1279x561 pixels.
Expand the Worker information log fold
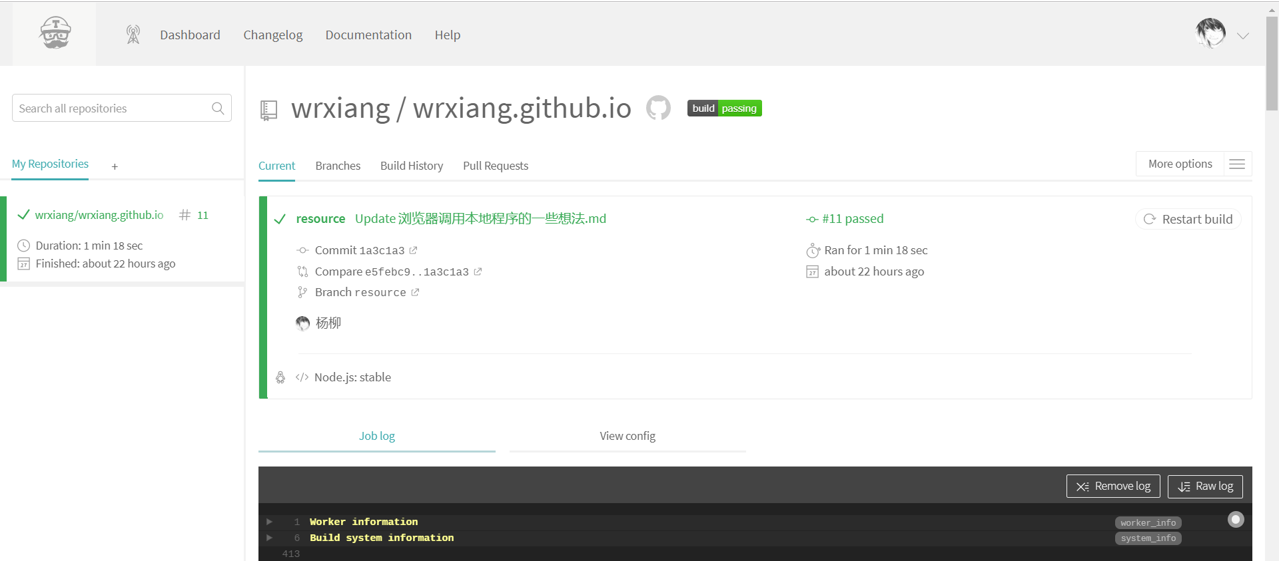pyautogui.click(x=270, y=522)
